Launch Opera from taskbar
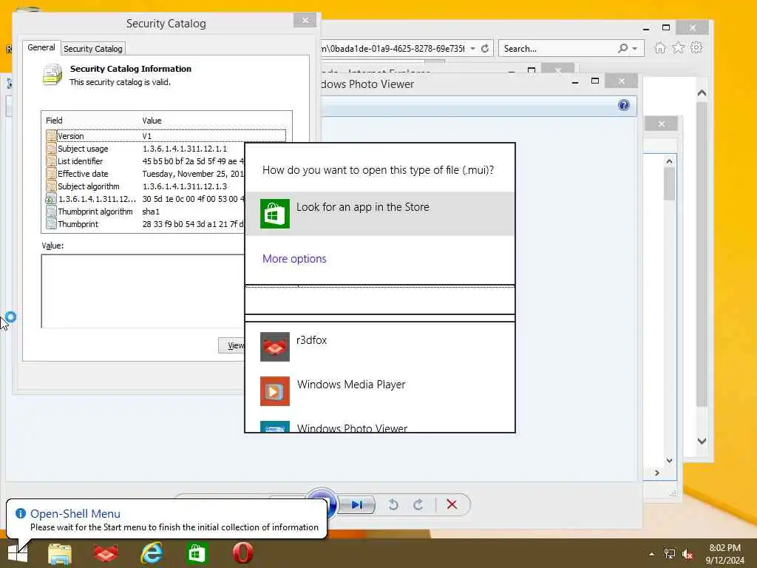This screenshot has width=757, height=568. coord(242,553)
